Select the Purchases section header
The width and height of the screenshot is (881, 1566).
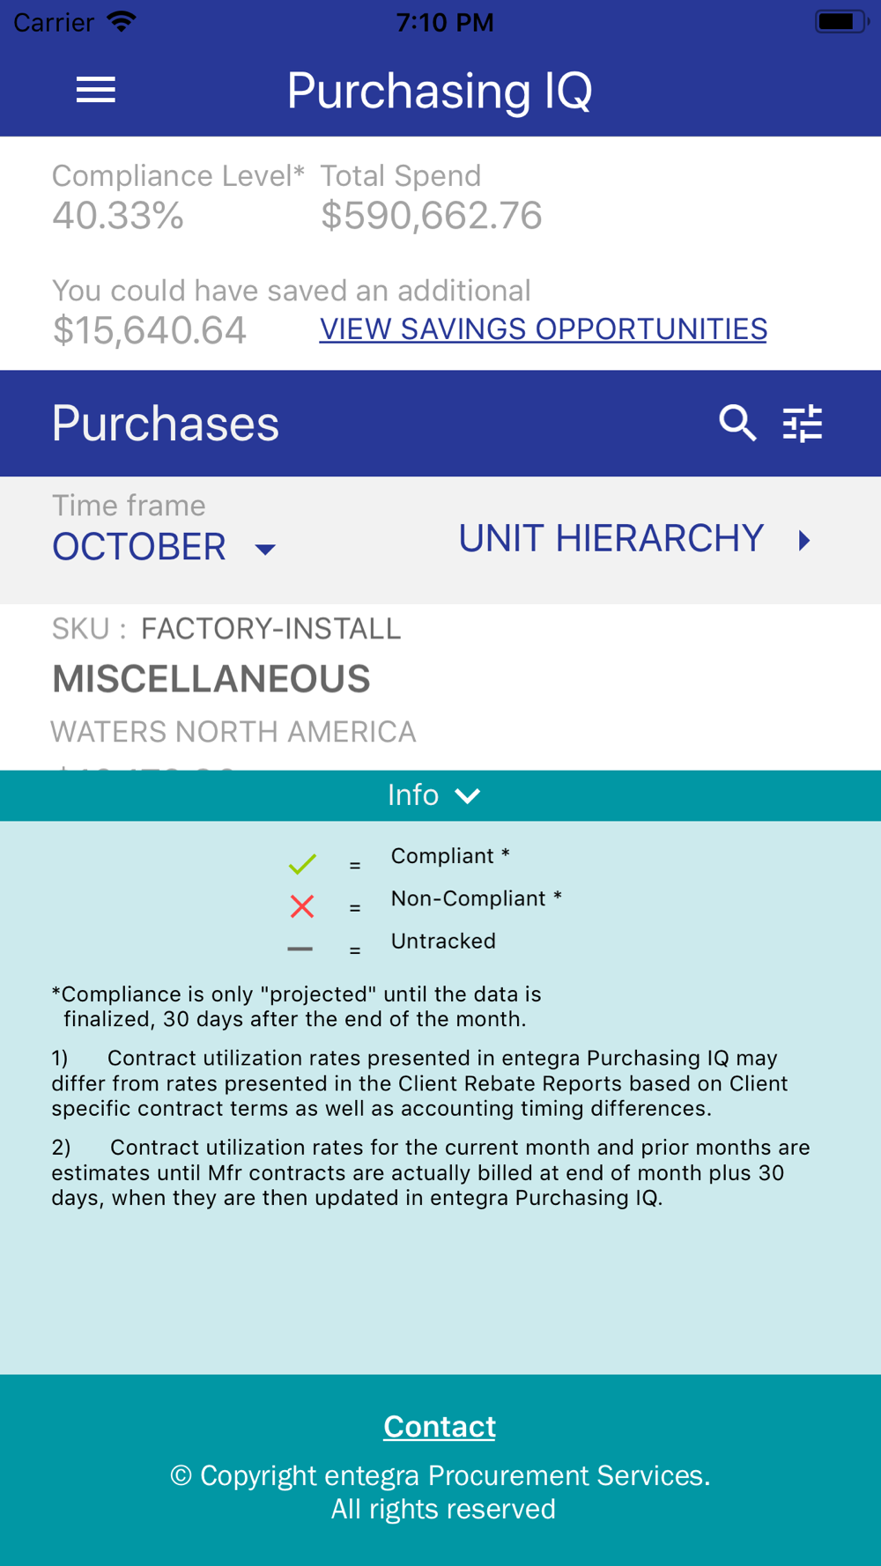(x=166, y=424)
